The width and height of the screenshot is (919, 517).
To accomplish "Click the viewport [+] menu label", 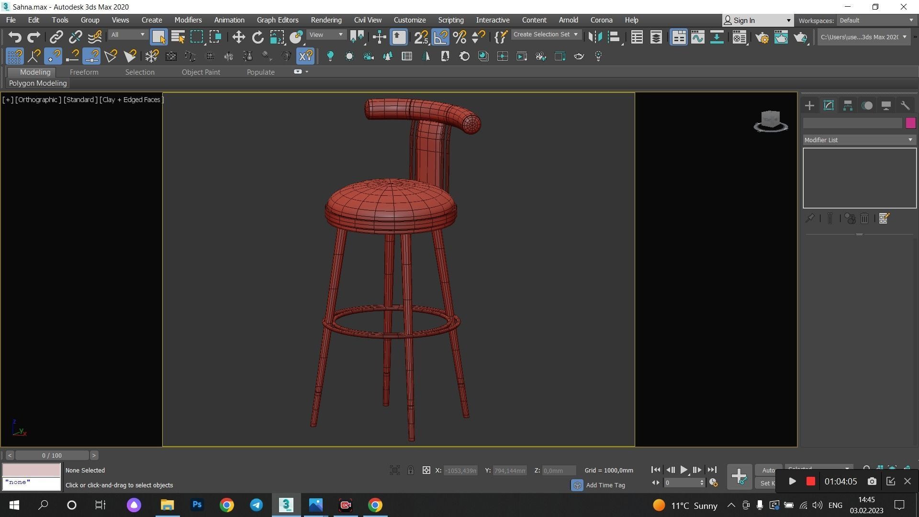I will pos(8,100).
